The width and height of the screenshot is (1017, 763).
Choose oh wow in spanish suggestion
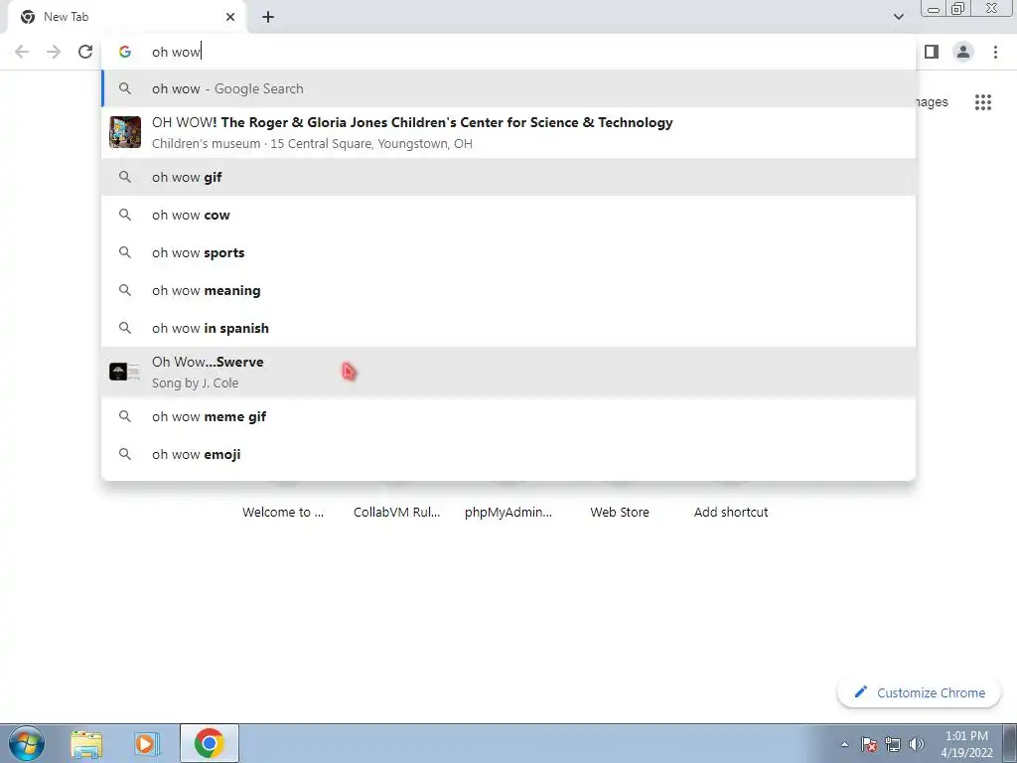pos(508,328)
